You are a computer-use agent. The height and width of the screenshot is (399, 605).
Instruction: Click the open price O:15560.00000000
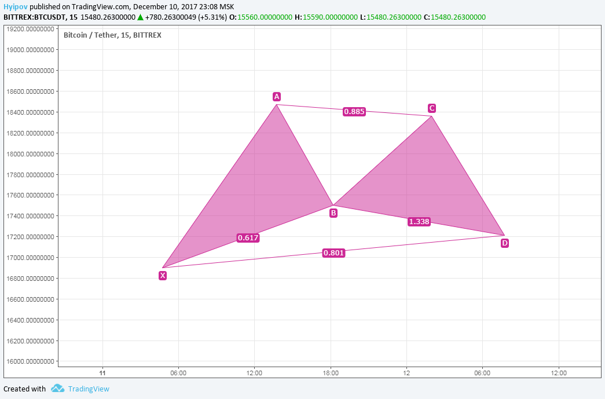click(x=261, y=17)
